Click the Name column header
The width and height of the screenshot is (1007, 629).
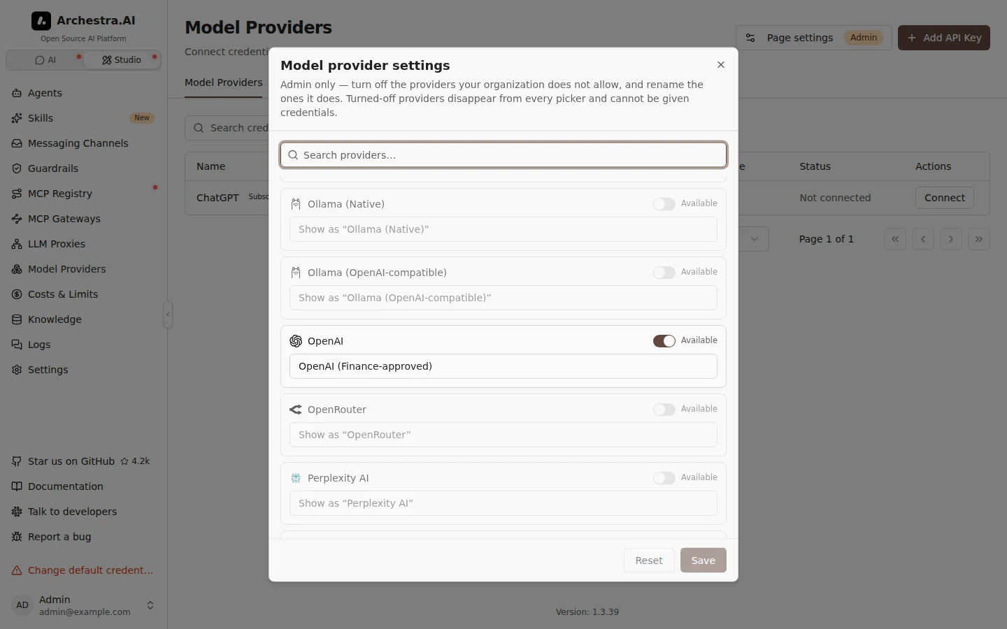tap(211, 166)
